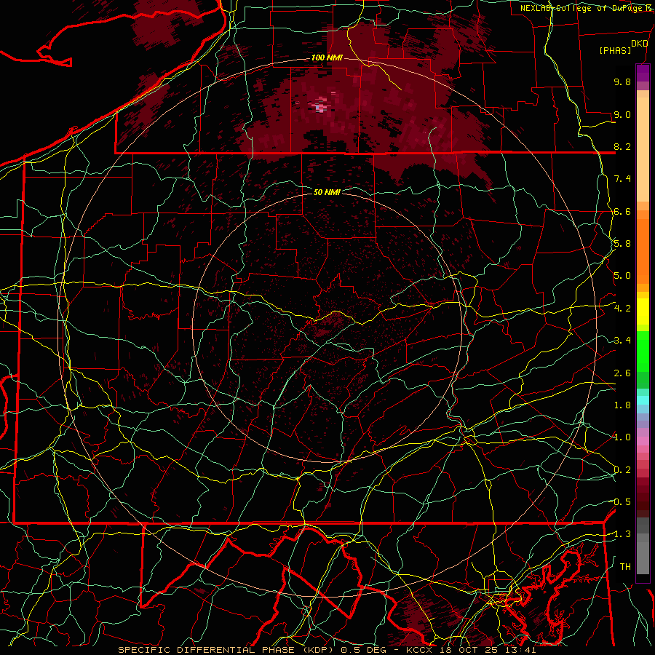Click the bright green segment of the color bar
The height and width of the screenshot is (655, 655).
(643, 351)
